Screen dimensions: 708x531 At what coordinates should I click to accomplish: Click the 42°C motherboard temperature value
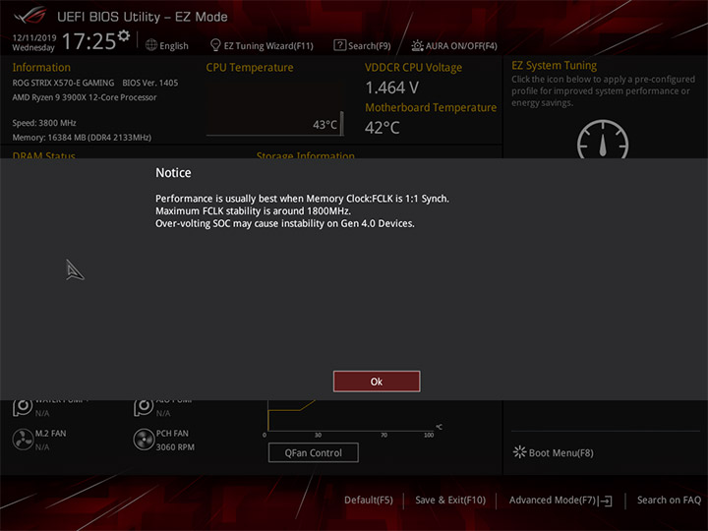tap(382, 128)
